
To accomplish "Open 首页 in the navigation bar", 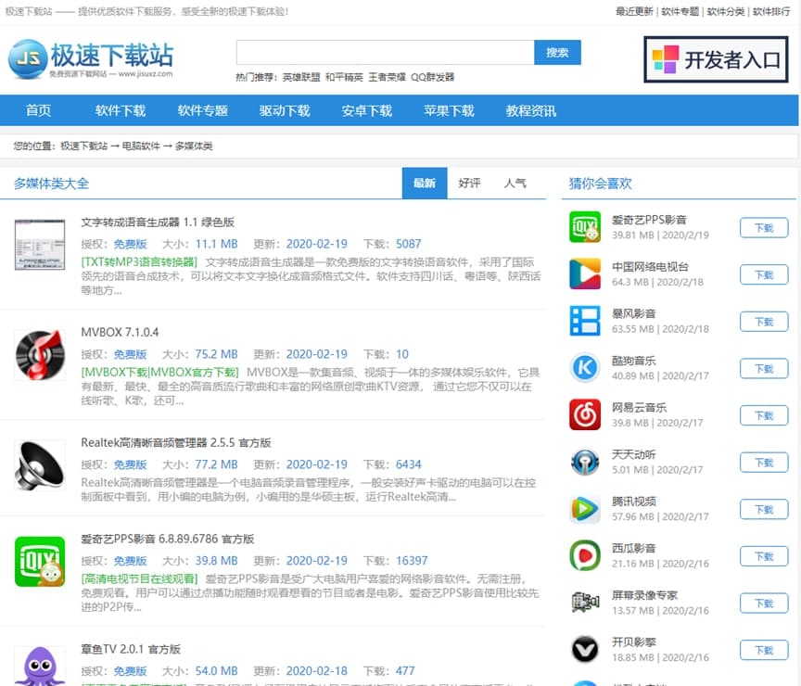I will [x=38, y=110].
